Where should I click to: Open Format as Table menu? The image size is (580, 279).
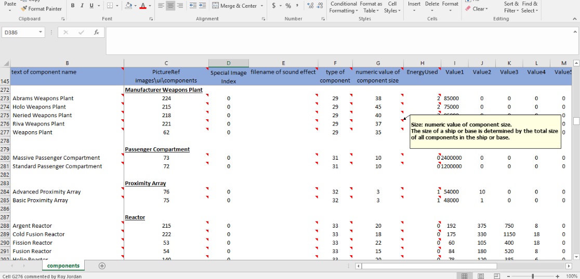(x=371, y=7)
